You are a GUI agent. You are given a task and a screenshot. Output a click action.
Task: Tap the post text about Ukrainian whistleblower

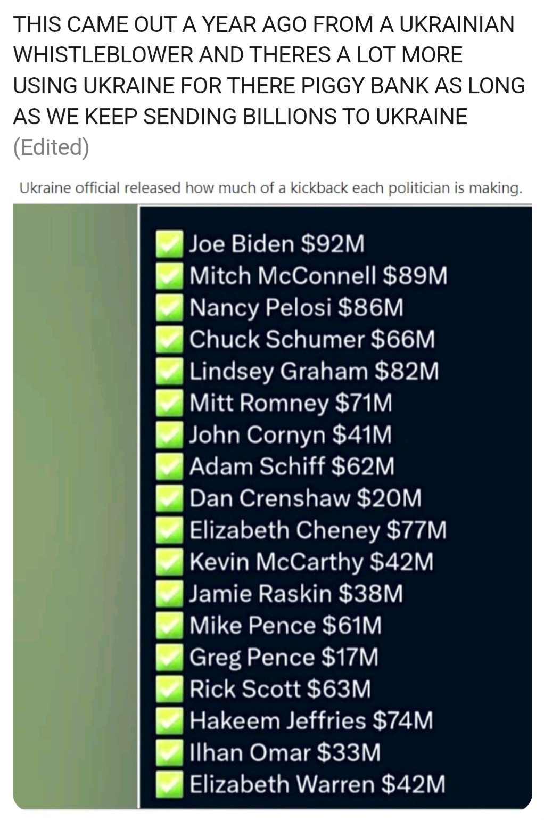coord(269,70)
